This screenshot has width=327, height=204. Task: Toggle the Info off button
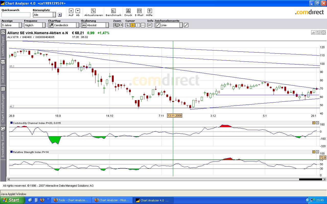(150, 25)
